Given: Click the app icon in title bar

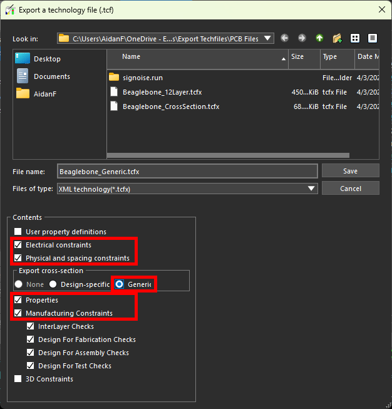Looking at the screenshot, I should pyautogui.click(x=11, y=10).
